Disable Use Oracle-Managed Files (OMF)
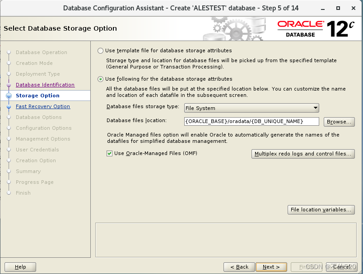Image resolution: width=363 pixels, height=274 pixels. (110, 153)
